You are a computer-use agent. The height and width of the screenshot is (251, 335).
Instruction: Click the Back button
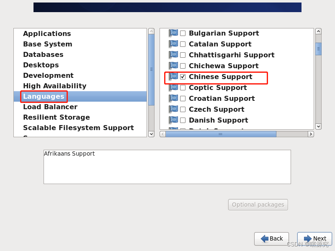point(271,238)
